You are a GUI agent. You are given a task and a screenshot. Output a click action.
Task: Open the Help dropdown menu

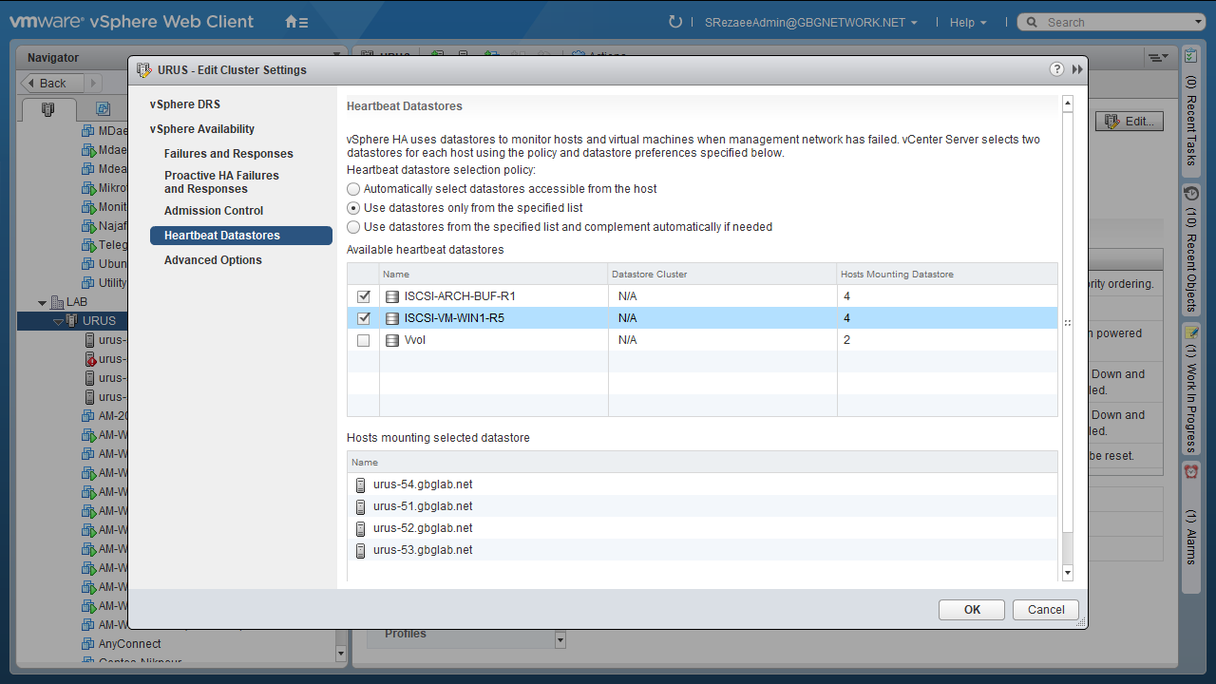[x=967, y=23]
